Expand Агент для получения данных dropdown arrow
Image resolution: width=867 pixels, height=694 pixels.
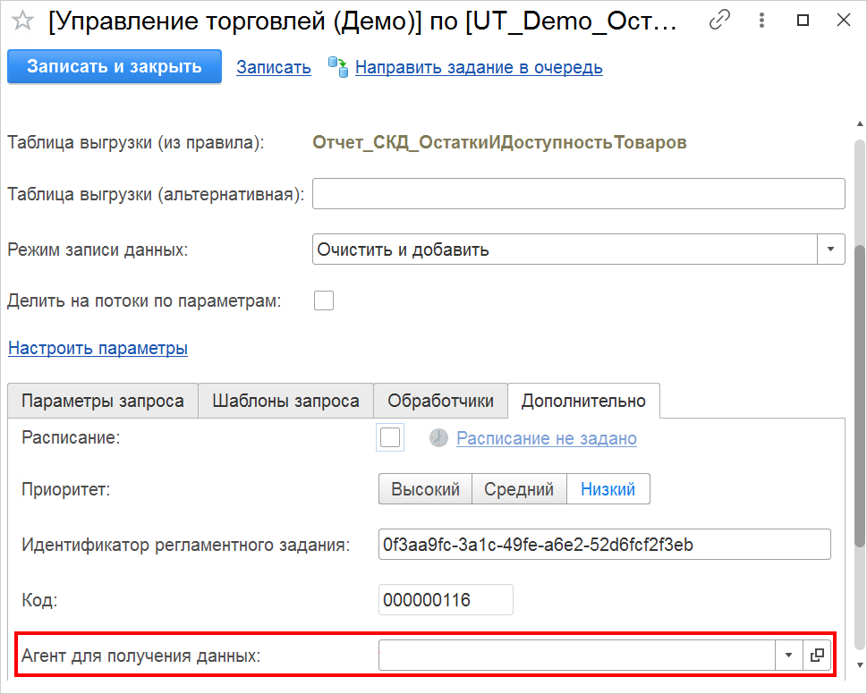[789, 656]
